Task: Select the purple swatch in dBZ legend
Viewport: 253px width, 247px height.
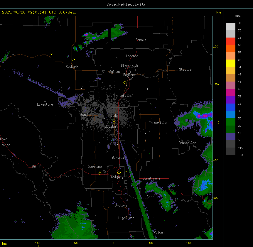Action: [231, 100]
